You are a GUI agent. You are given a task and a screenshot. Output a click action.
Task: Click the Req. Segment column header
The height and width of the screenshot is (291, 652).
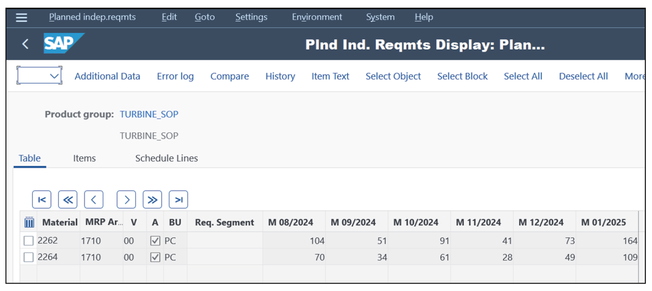click(224, 222)
